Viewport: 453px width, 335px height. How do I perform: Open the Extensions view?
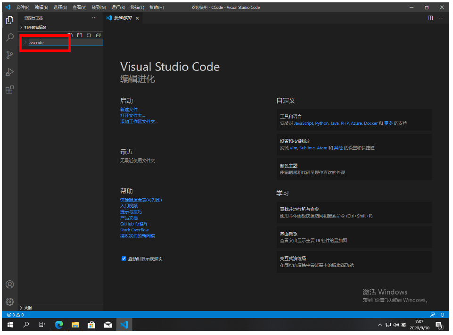tap(9, 90)
